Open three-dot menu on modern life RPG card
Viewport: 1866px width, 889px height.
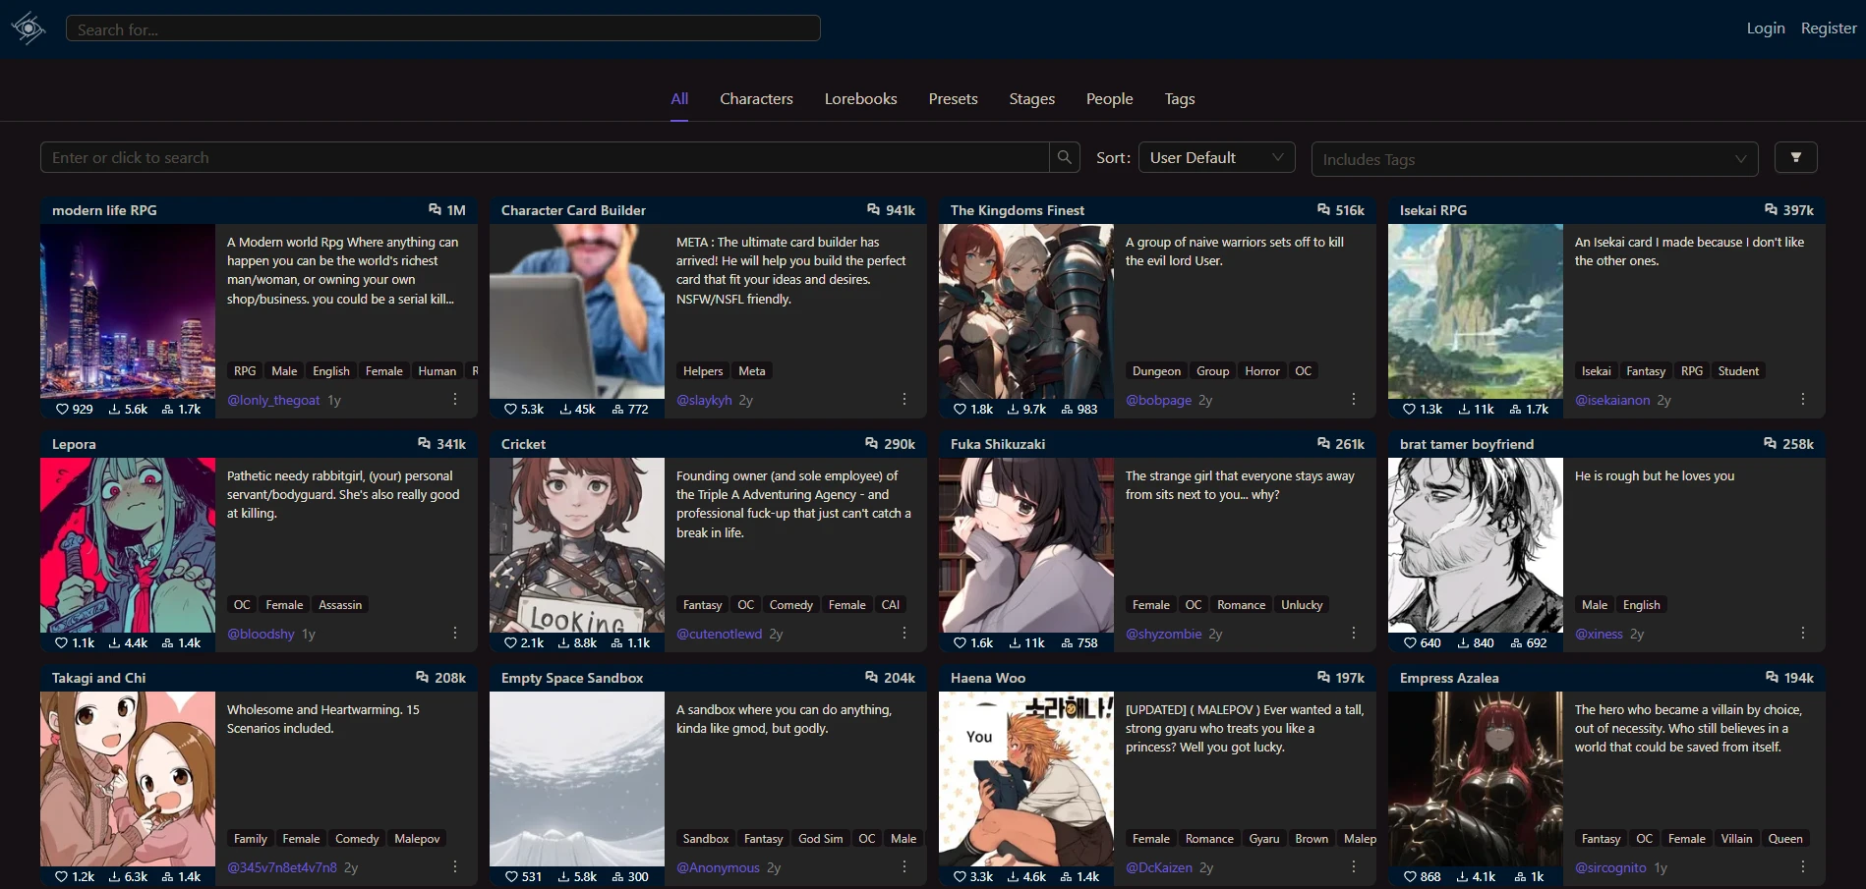click(x=455, y=399)
